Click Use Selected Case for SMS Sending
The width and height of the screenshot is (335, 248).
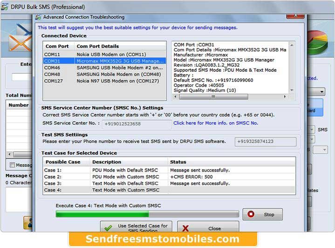pos(136,227)
